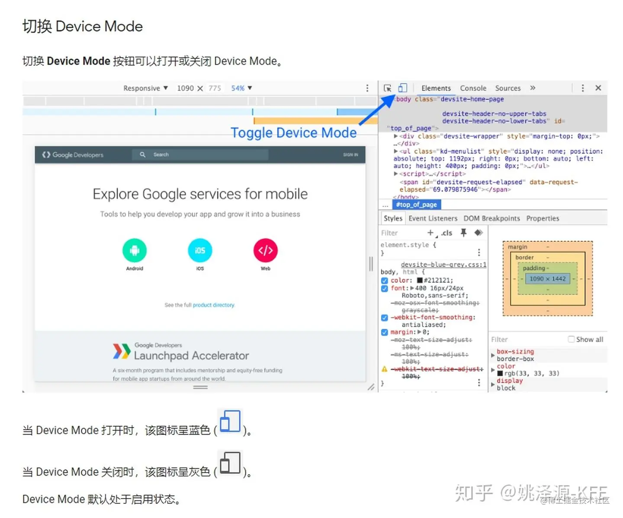This screenshot has width=623, height=518.
Task: Follow the product directory link
Action: point(214,305)
